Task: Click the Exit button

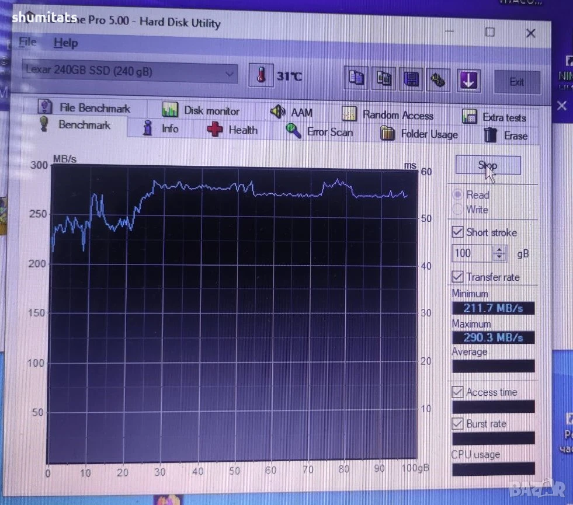Action: coord(517,82)
